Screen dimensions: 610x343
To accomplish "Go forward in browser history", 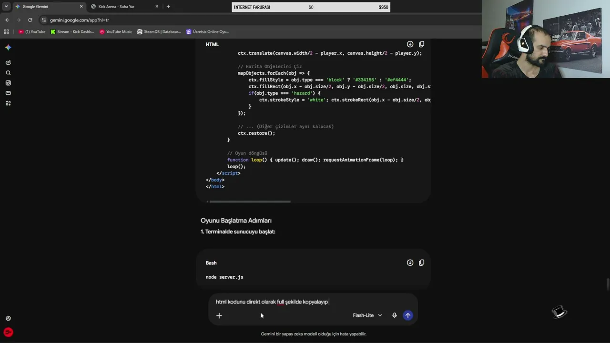I will coord(19,20).
